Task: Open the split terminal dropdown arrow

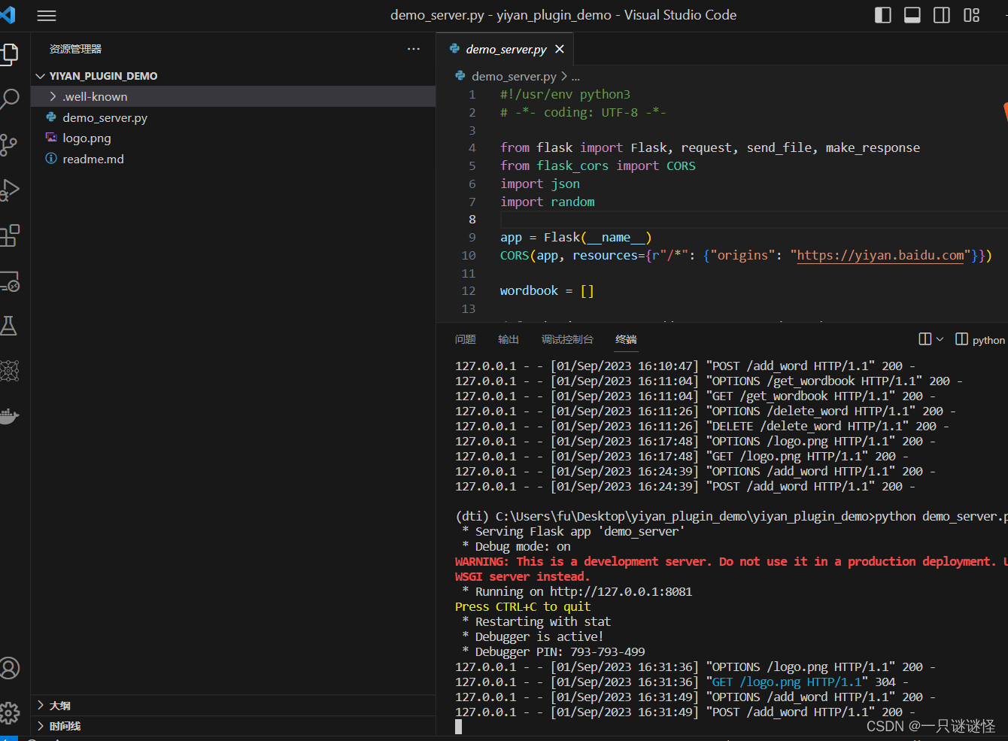Action: coord(940,339)
